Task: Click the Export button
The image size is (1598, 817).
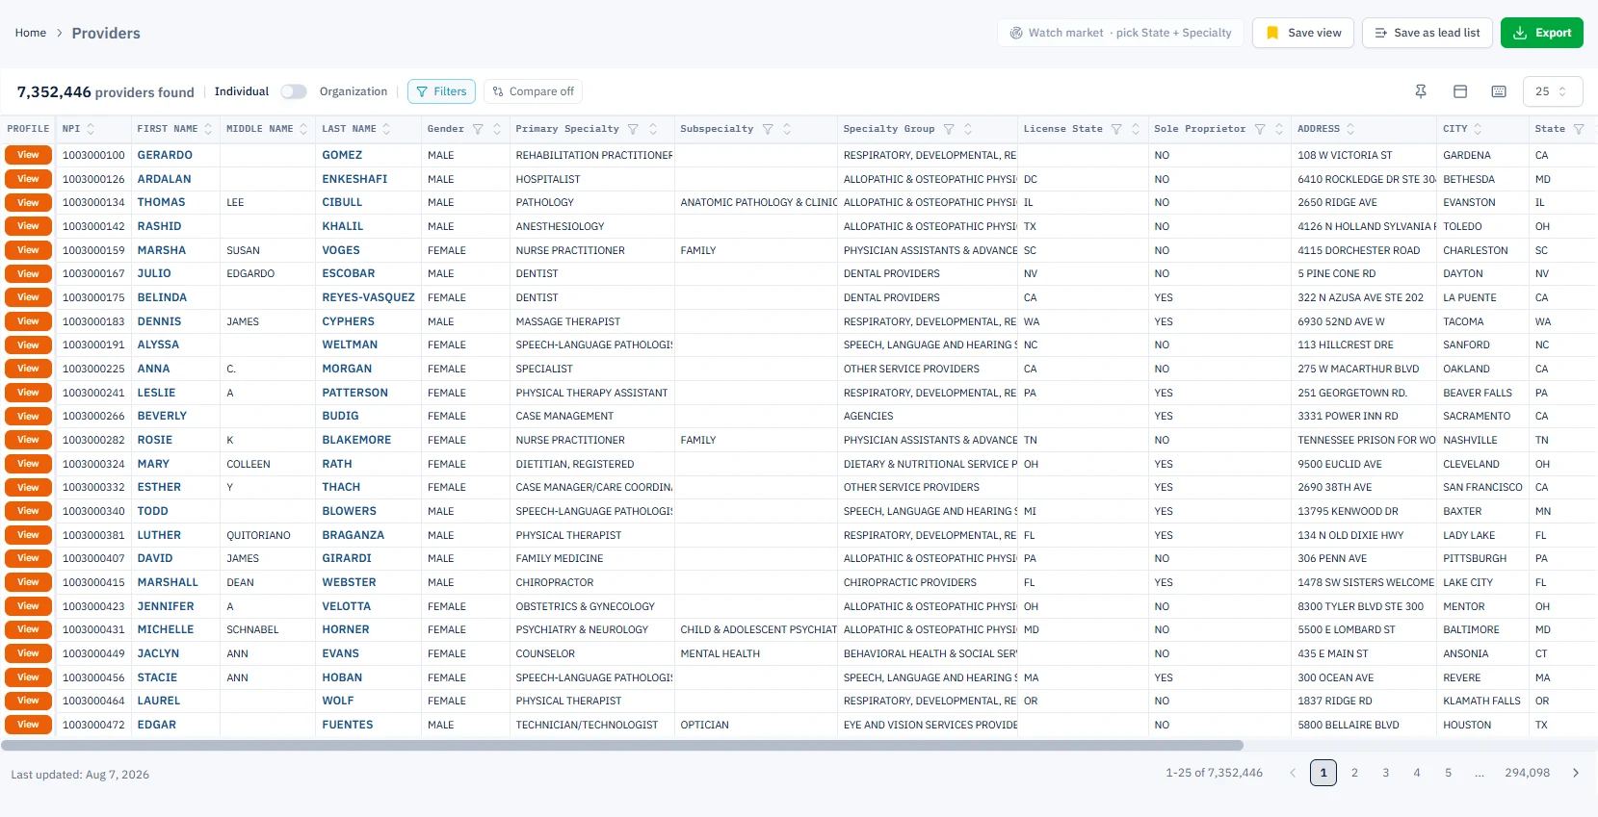Action: [x=1542, y=33]
